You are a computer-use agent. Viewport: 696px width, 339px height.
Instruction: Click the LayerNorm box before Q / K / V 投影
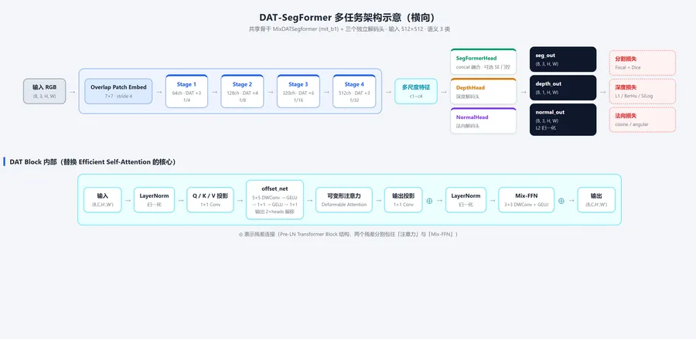[x=155, y=199]
